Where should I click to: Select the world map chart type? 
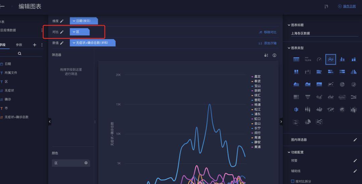[330, 109]
